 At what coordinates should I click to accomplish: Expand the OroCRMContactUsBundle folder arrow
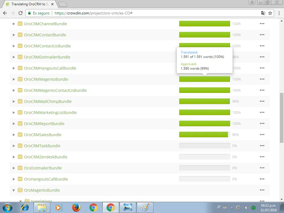[14, 46]
